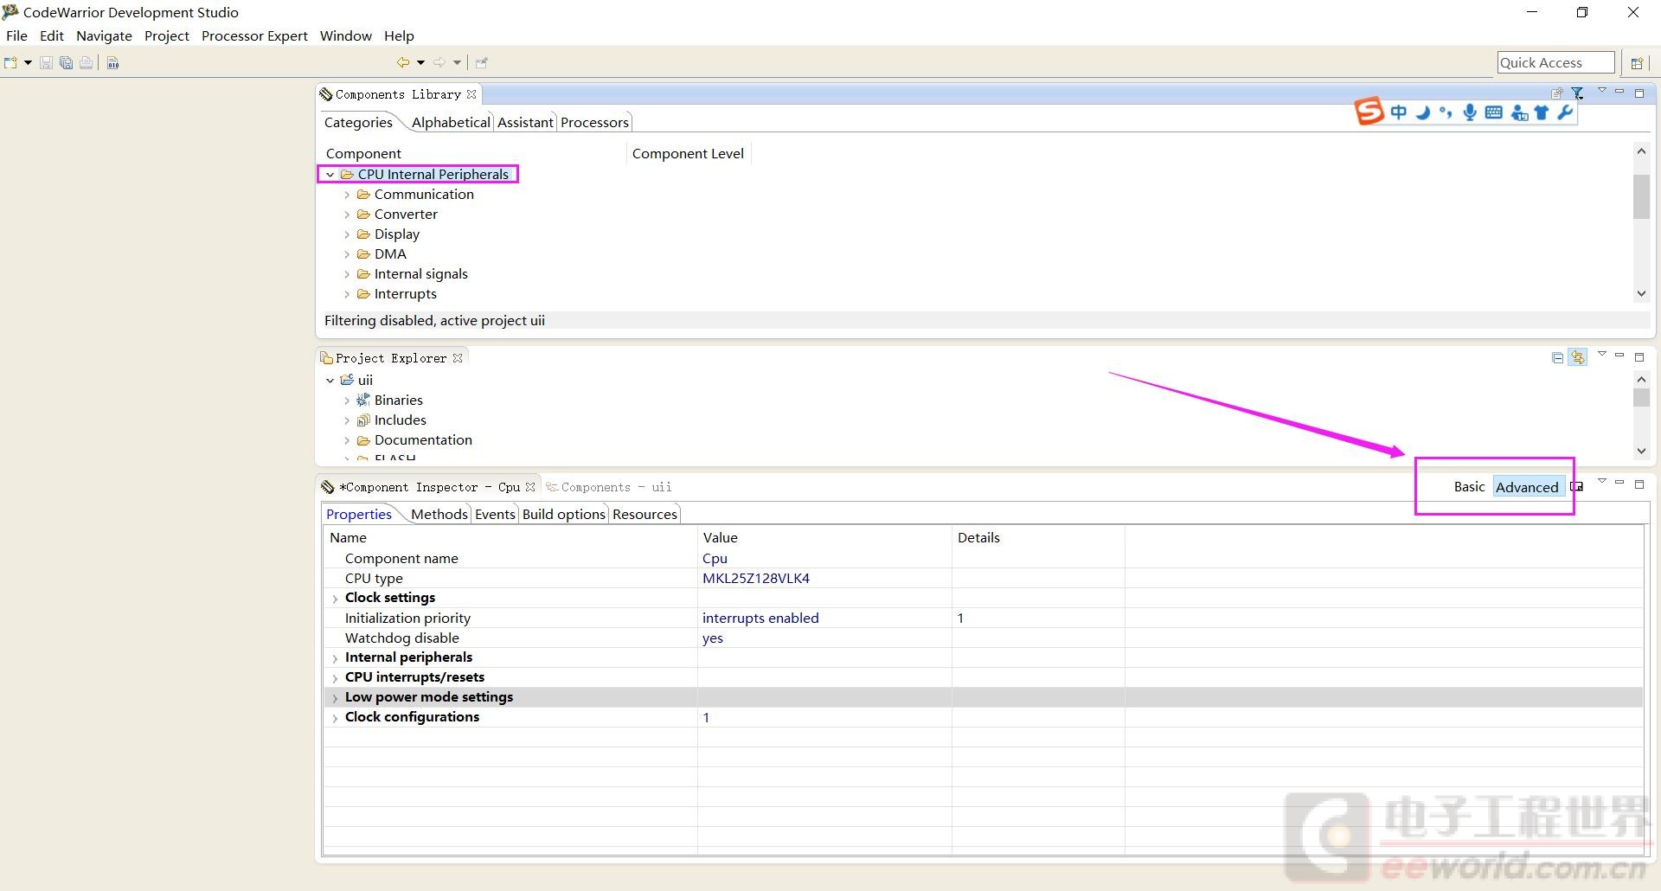Open the Build options tab
Viewport: 1661px width, 891px height.
564,514
